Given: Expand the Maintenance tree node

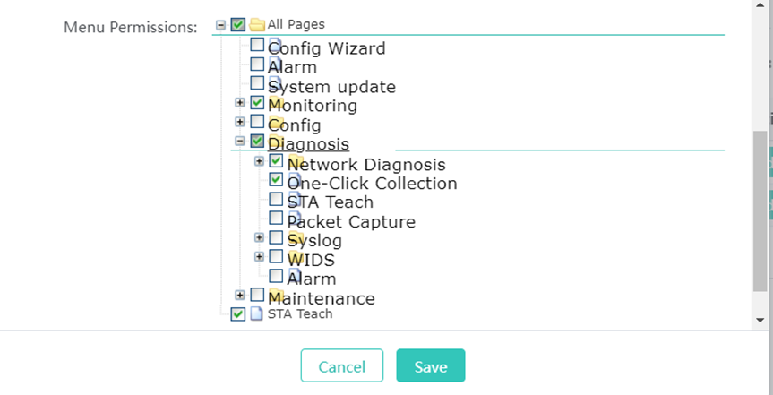Looking at the screenshot, I should [239, 295].
